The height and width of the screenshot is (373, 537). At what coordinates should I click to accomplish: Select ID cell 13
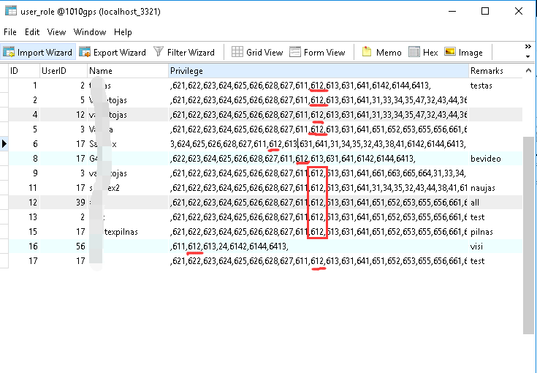pyautogui.click(x=24, y=217)
